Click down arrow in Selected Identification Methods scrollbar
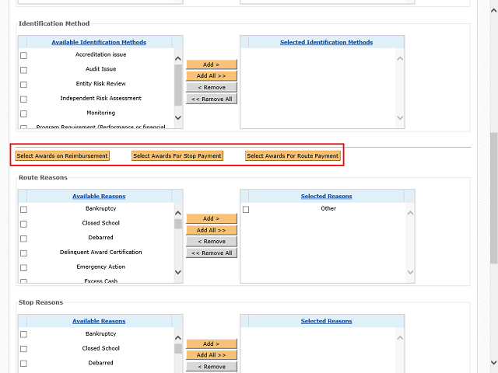The height and width of the screenshot is (373, 498). coord(400,117)
